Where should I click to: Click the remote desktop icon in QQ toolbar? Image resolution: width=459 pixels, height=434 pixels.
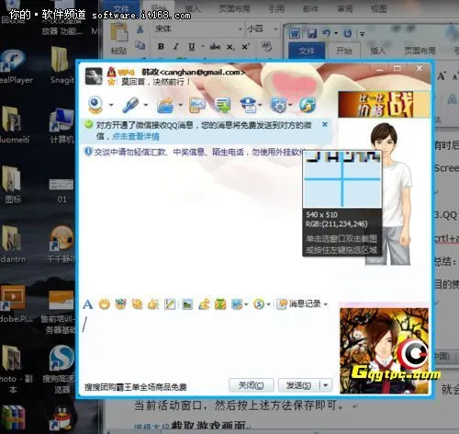point(197,105)
